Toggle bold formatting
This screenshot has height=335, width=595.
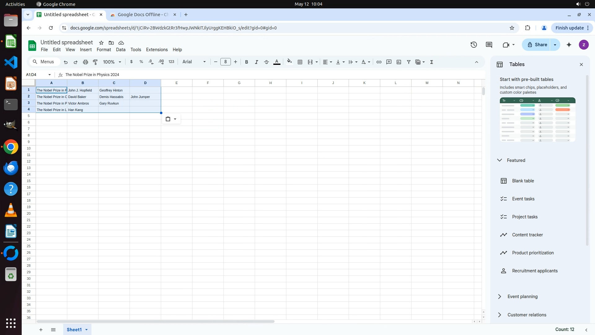click(x=246, y=62)
